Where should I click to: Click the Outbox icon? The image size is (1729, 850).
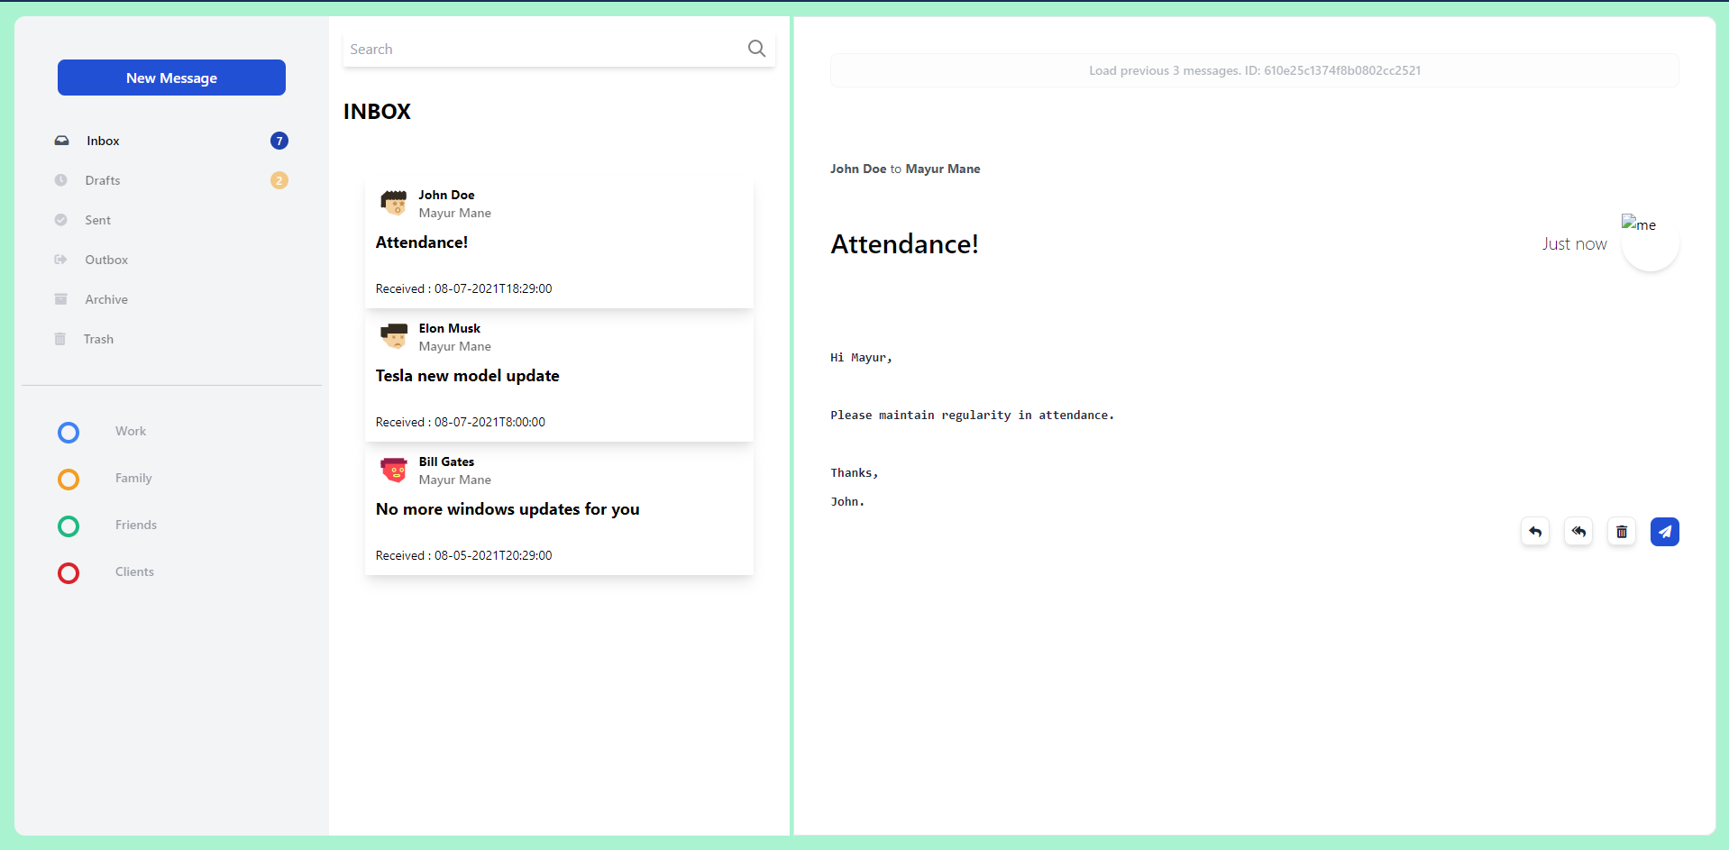(x=60, y=260)
